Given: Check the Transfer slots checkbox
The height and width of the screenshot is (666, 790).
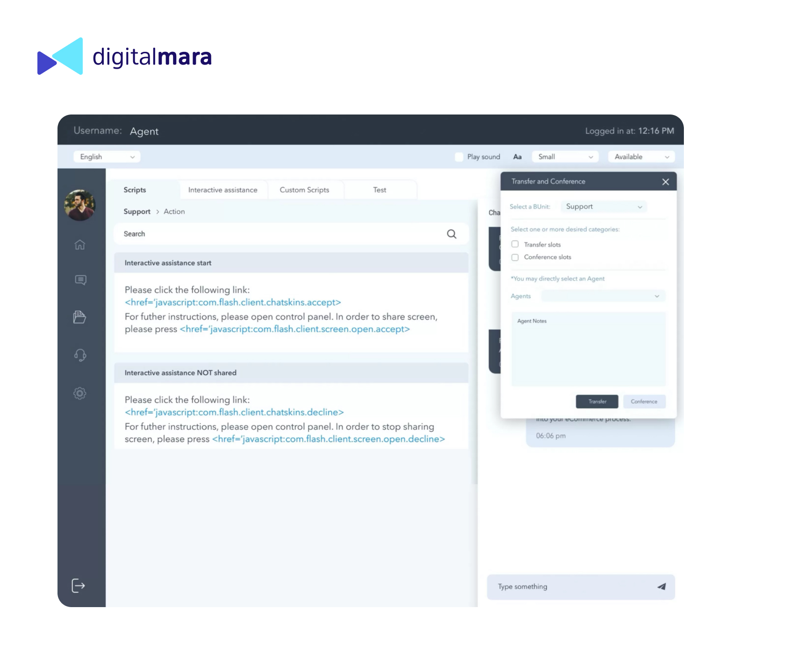Looking at the screenshot, I should coord(515,244).
